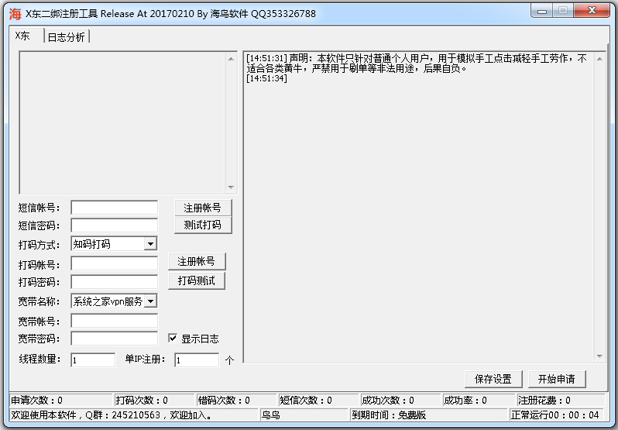Viewport: 618px width, 430px height.
Task: Toggle the 显示日志 checkbox
Action: pos(173,339)
